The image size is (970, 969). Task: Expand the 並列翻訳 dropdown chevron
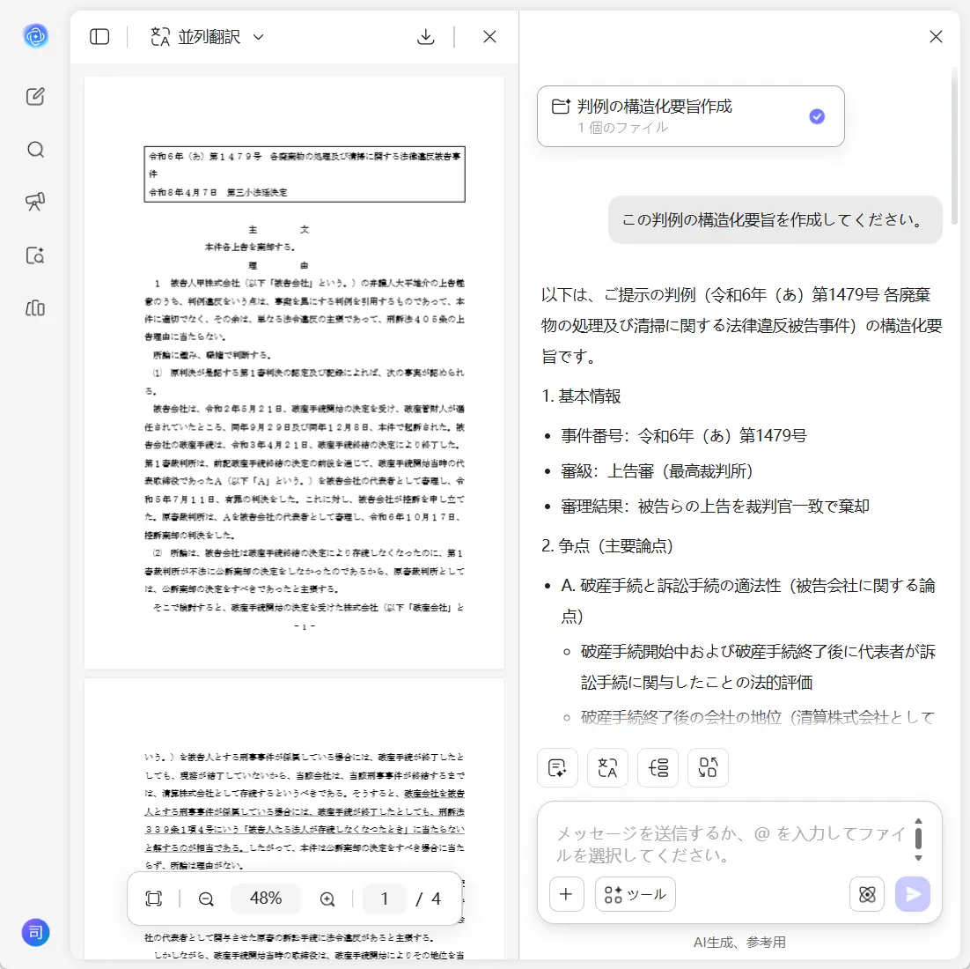pos(259,37)
